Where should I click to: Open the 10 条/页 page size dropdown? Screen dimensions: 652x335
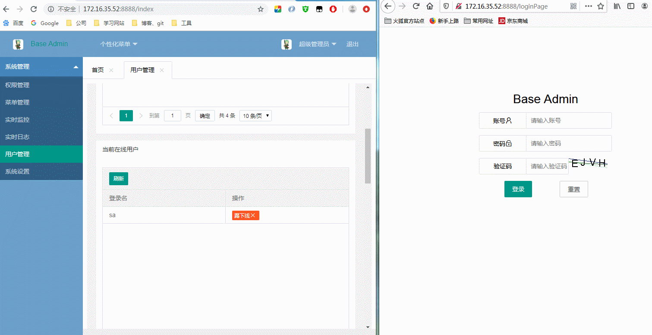click(x=255, y=116)
